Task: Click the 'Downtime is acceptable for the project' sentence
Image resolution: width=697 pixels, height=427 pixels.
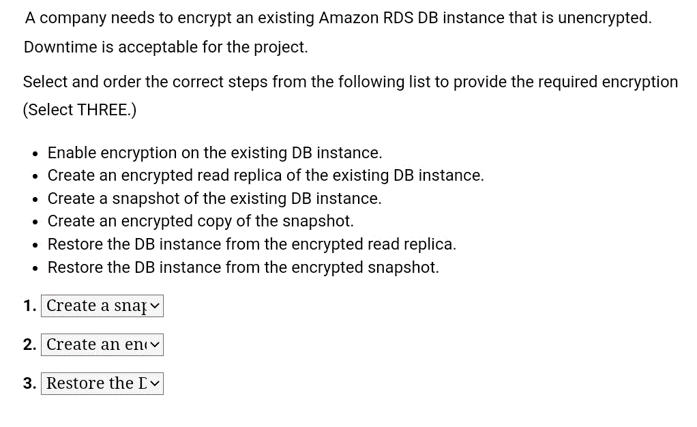Action: point(166,48)
